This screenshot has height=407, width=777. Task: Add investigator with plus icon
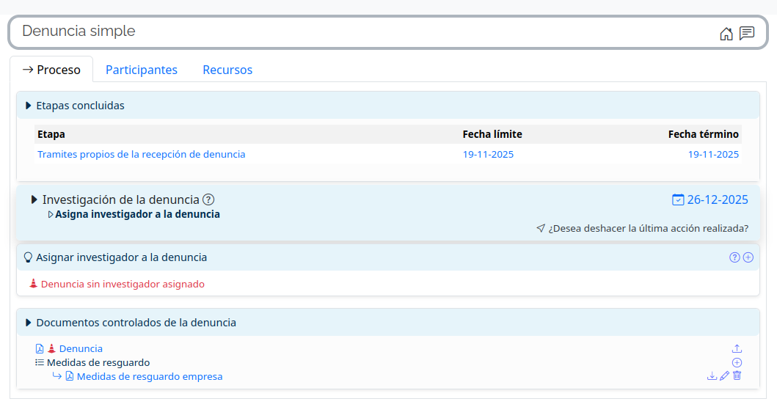[748, 257]
